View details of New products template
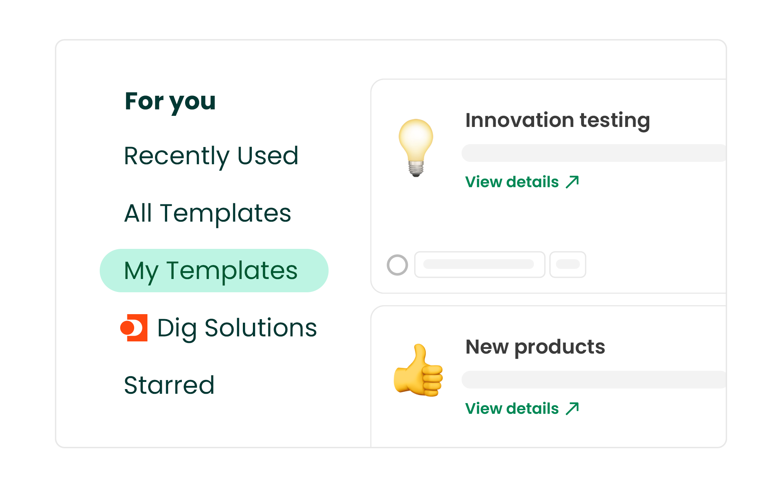Image resolution: width=782 pixels, height=487 pixels. point(512,408)
